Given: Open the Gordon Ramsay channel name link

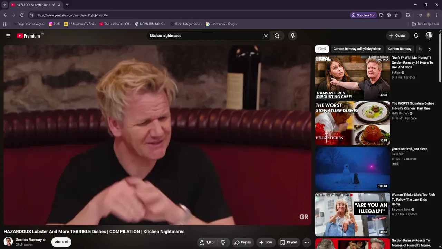Looking at the screenshot, I should point(29,240).
